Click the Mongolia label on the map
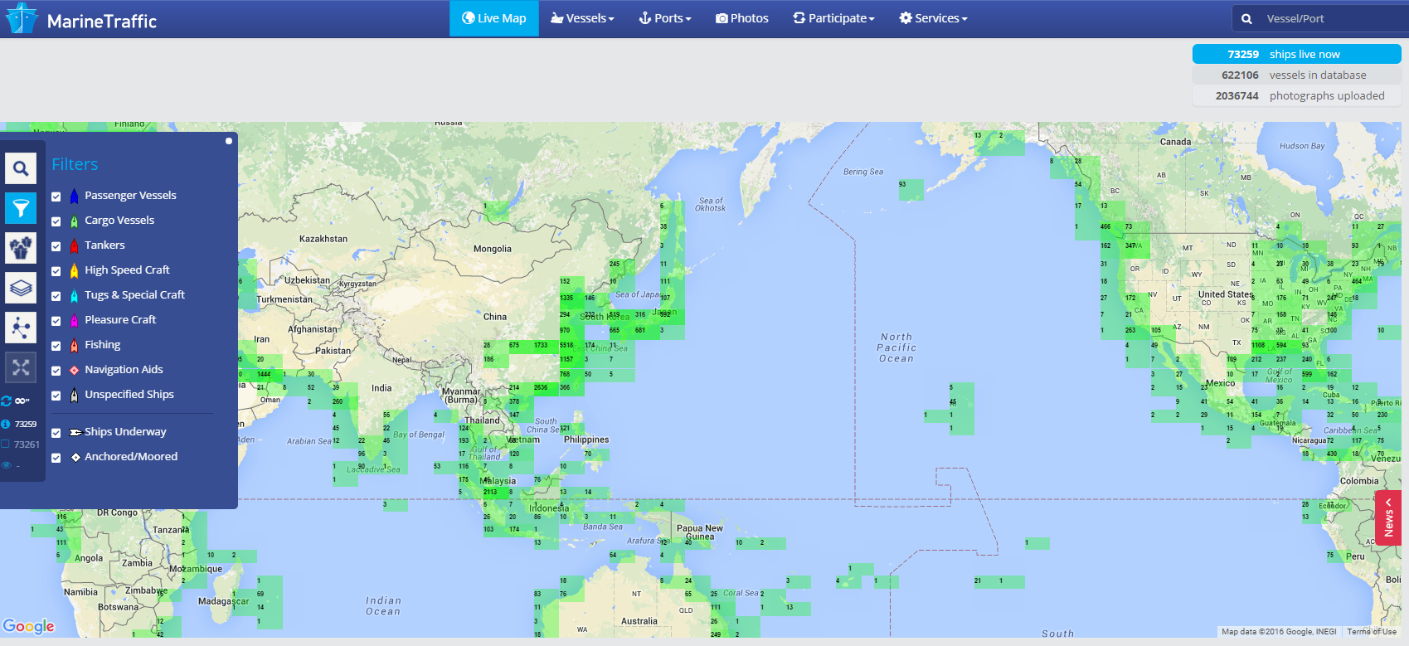This screenshot has height=646, width=1409. point(493,249)
